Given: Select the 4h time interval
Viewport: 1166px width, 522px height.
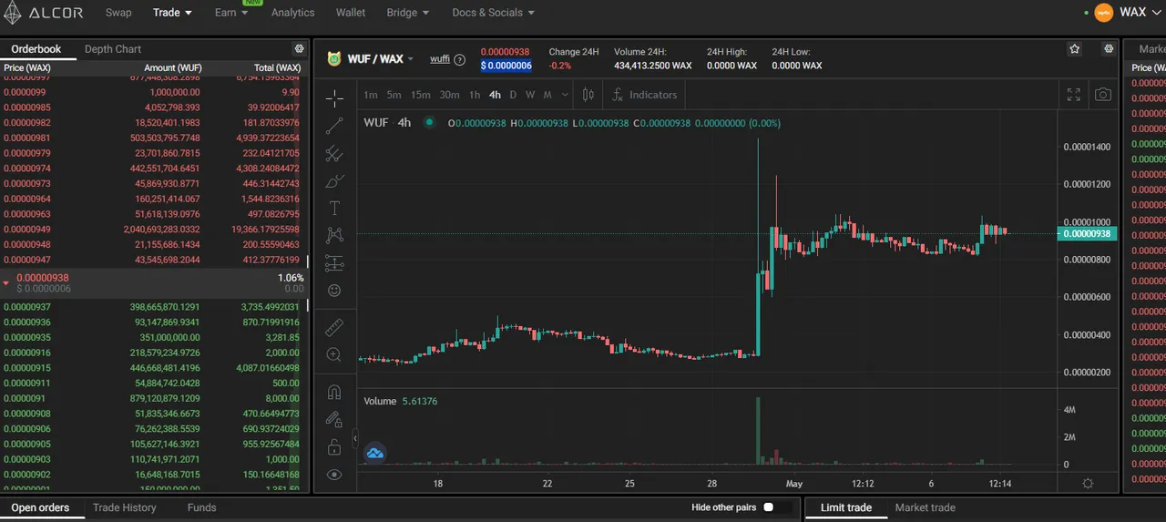Looking at the screenshot, I should pyautogui.click(x=495, y=95).
